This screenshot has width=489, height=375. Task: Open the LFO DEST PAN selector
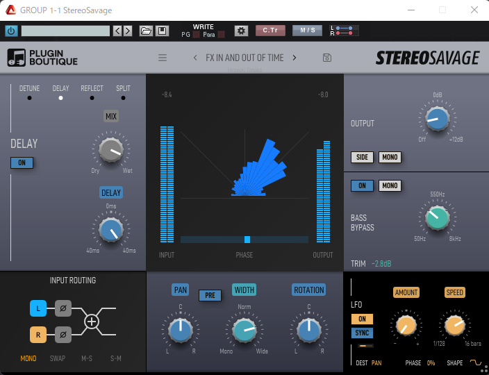(376, 362)
